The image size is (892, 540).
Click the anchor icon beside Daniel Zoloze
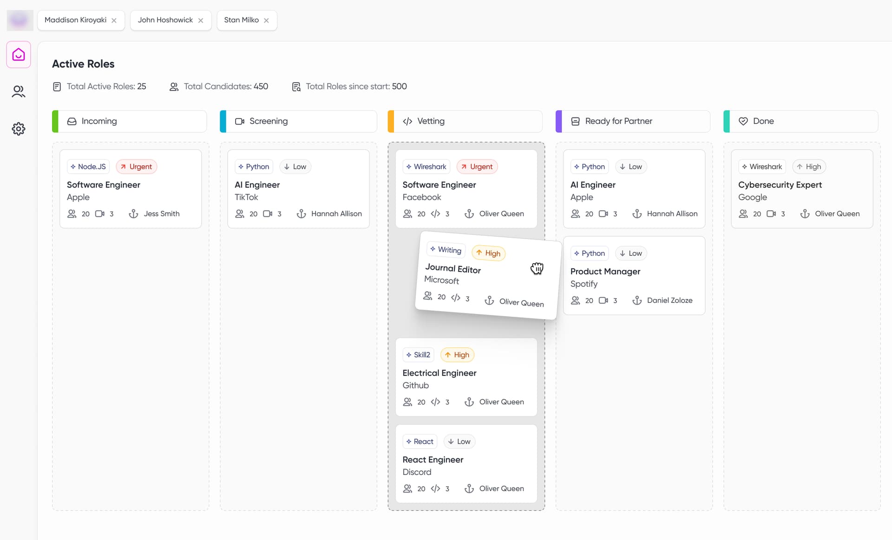coord(637,300)
